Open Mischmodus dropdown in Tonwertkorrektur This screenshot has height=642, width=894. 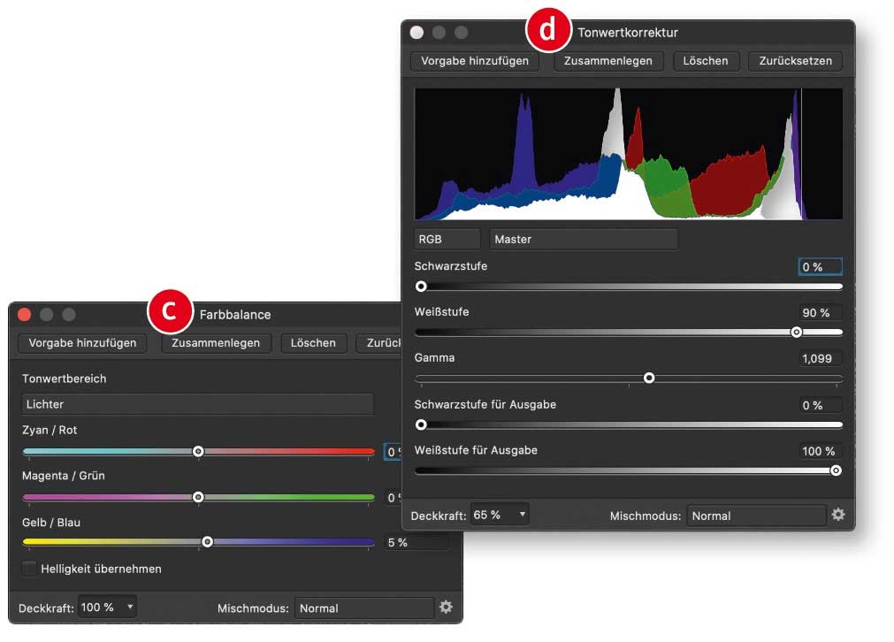point(756,516)
